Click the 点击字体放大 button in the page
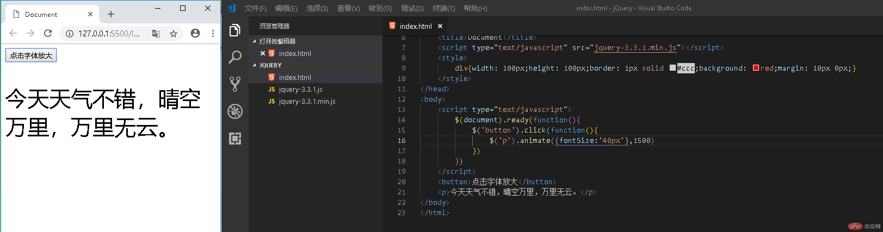Screen dimensions: 883x232 click(x=31, y=55)
